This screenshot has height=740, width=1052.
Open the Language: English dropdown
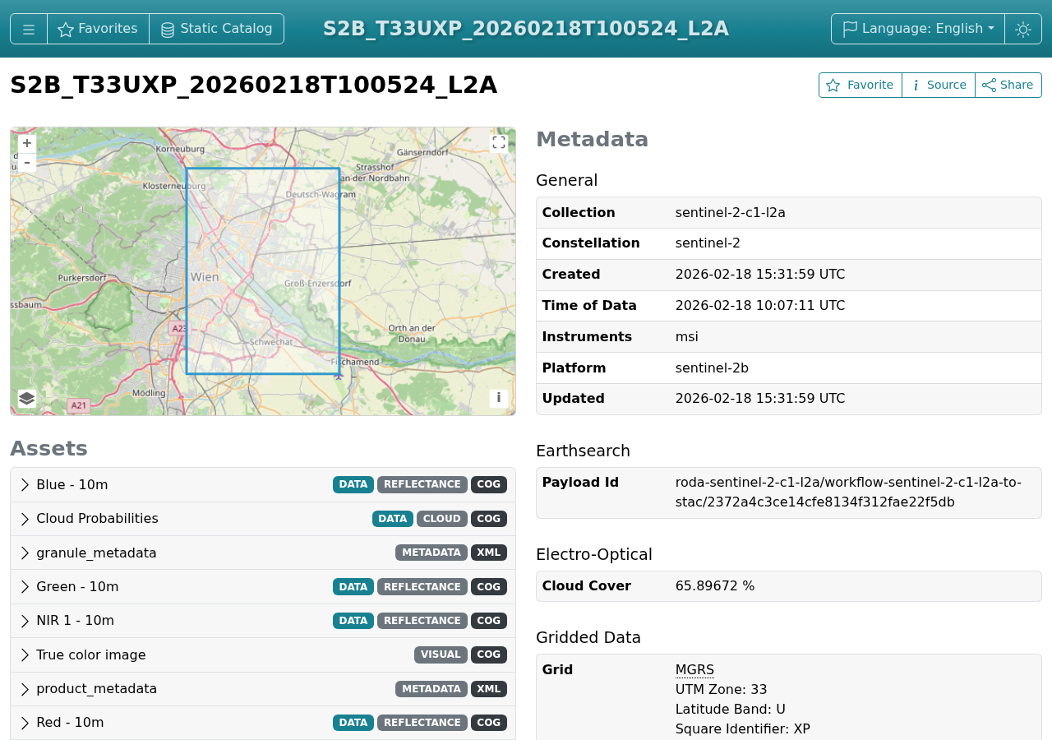[917, 29]
